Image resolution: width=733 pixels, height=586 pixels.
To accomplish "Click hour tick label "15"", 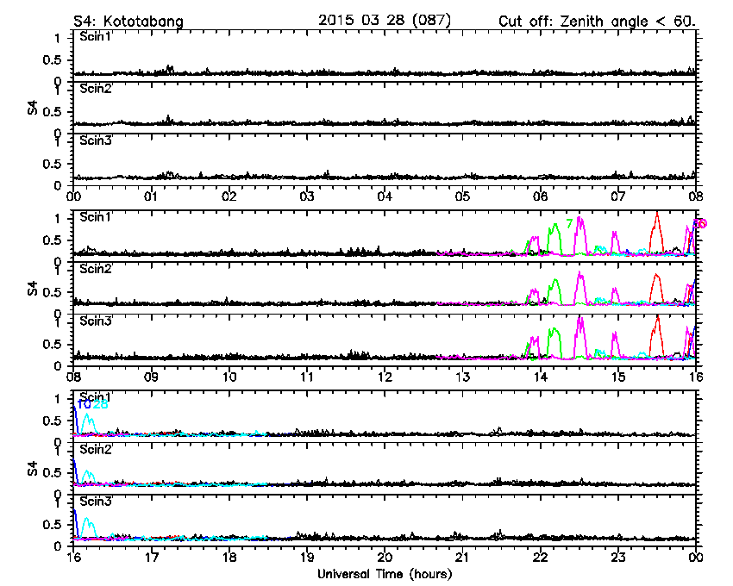I will (x=618, y=377).
